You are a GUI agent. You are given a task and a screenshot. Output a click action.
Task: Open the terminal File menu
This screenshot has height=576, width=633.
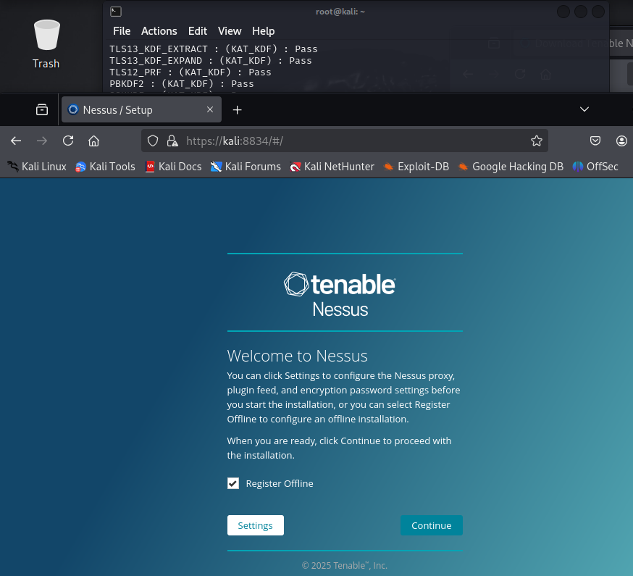click(122, 31)
